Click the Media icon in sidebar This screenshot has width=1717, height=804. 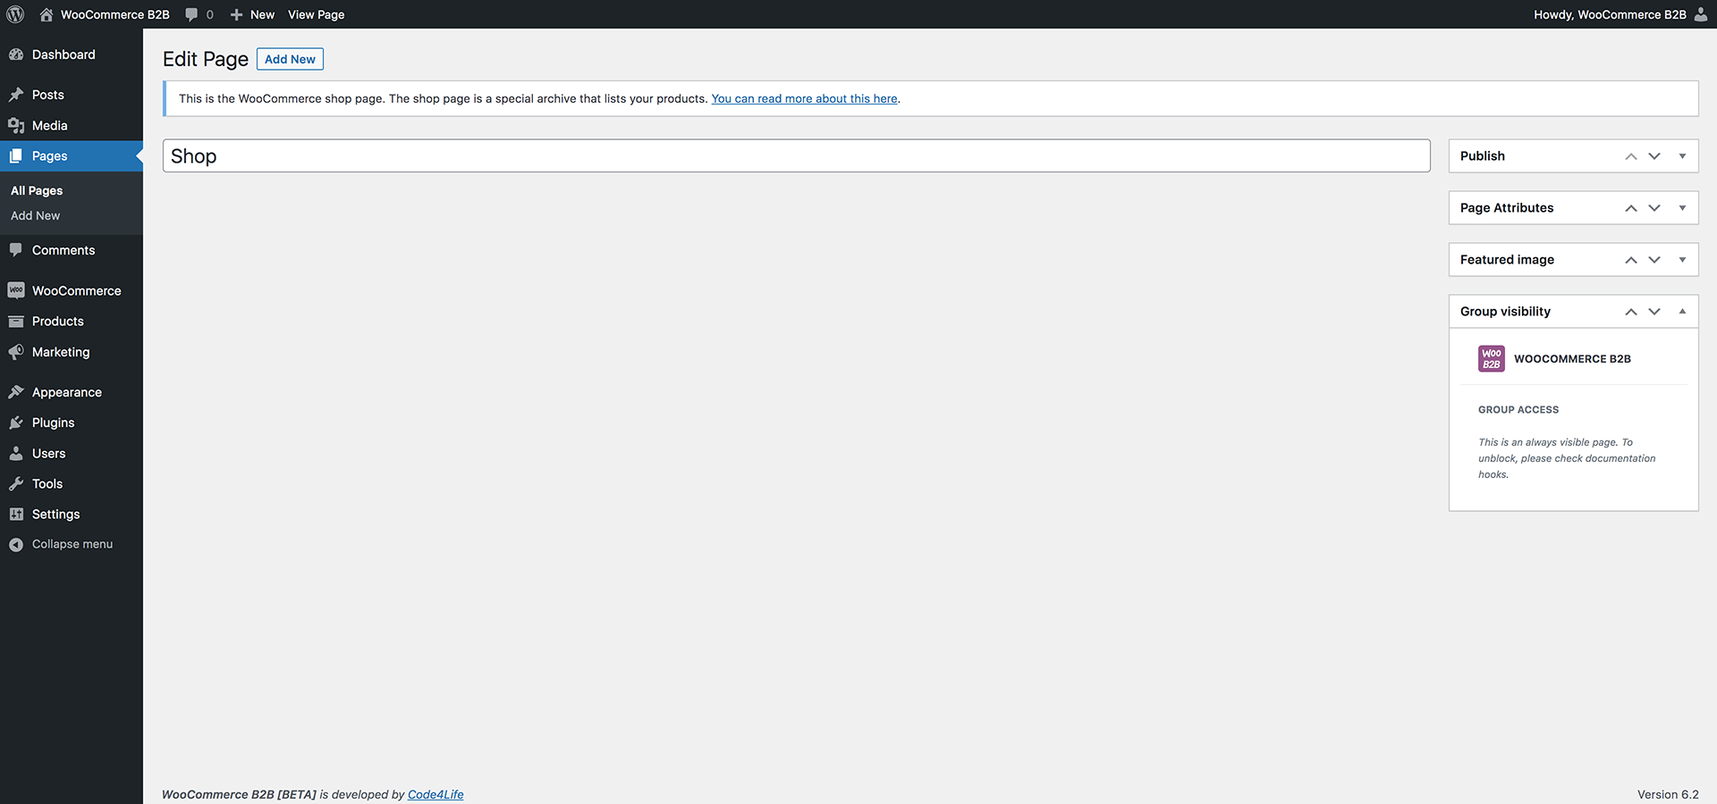pos(16,126)
